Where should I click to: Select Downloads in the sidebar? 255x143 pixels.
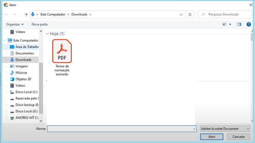23,60
